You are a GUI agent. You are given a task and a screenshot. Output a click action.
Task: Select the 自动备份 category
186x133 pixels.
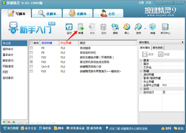pyautogui.click(x=15, y=78)
